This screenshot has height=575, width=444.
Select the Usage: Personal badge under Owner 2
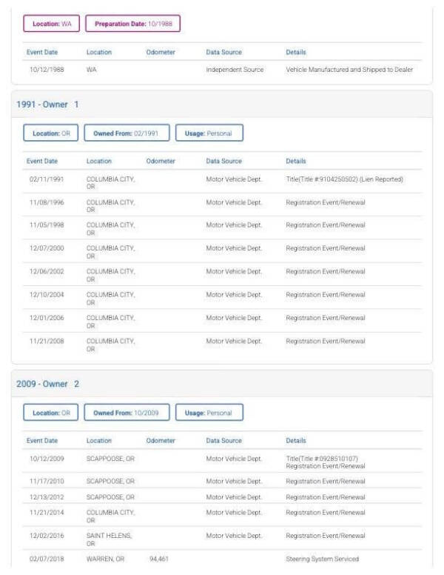(209, 412)
